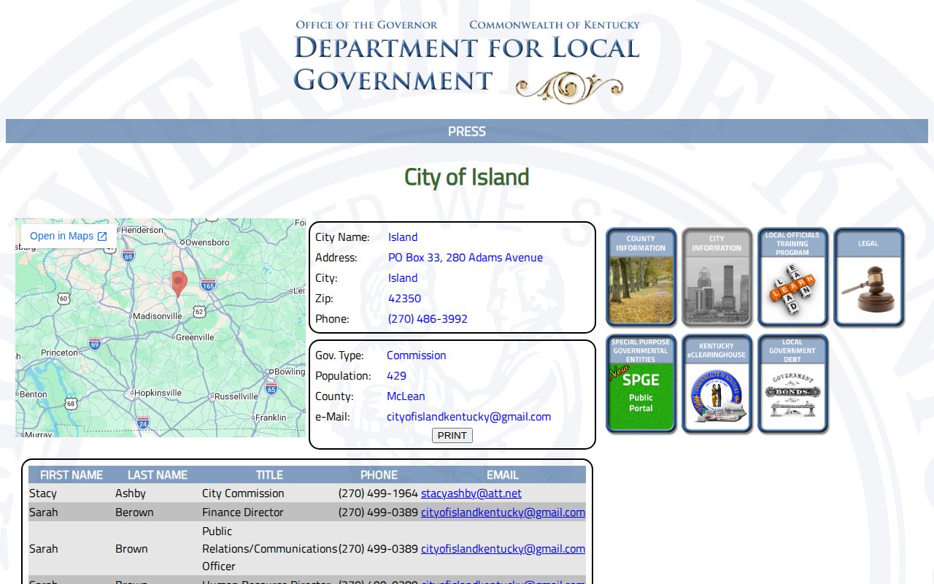The width and height of the screenshot is (934, 584).
Task: Click the zip code 42350
Action: [404, 299]
